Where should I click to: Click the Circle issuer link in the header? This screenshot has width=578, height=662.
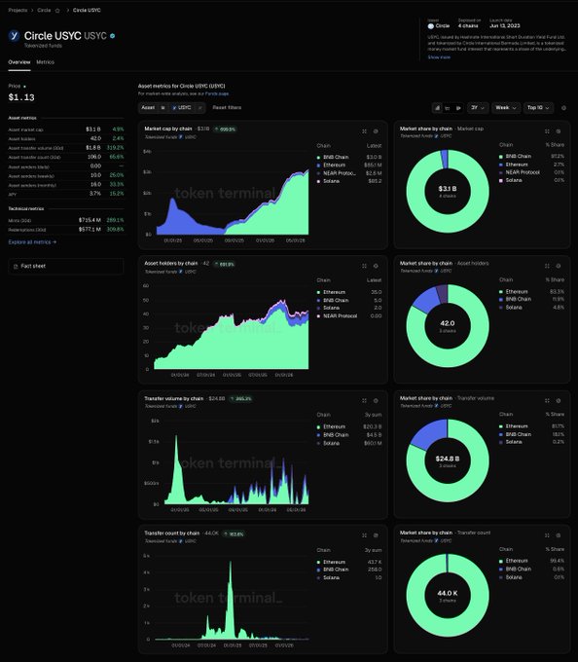[438, 26]
